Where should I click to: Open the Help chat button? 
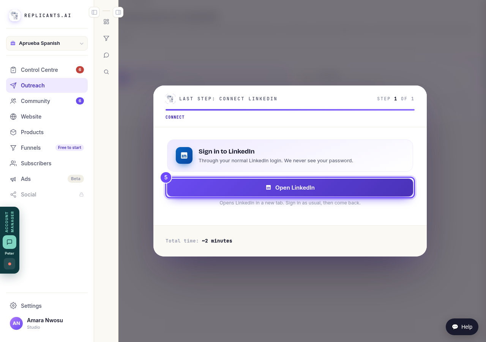click(x=462, y=327)
